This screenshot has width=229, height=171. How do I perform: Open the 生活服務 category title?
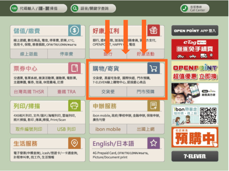(x=25, y=144)
